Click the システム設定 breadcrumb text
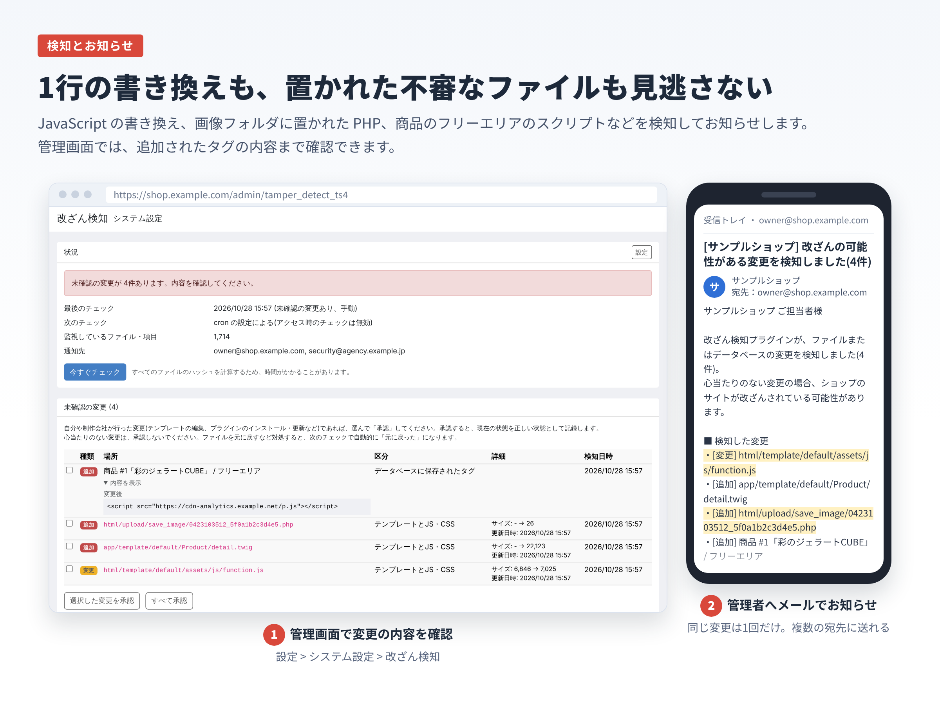The image size is (940, 703). [138, 219]
